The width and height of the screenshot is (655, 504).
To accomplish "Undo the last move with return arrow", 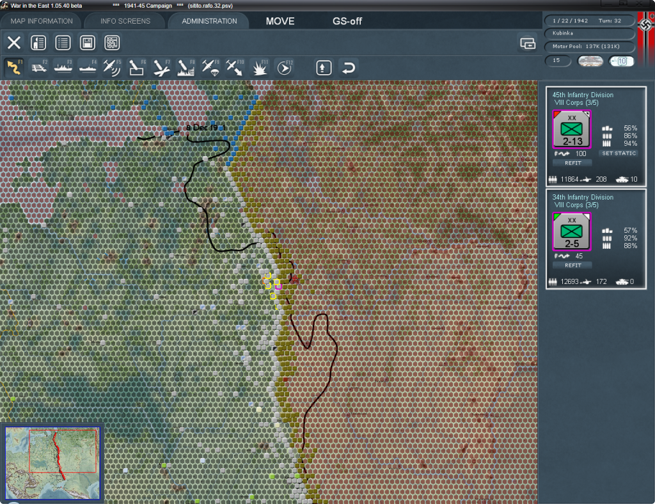I will coord(349,68).
